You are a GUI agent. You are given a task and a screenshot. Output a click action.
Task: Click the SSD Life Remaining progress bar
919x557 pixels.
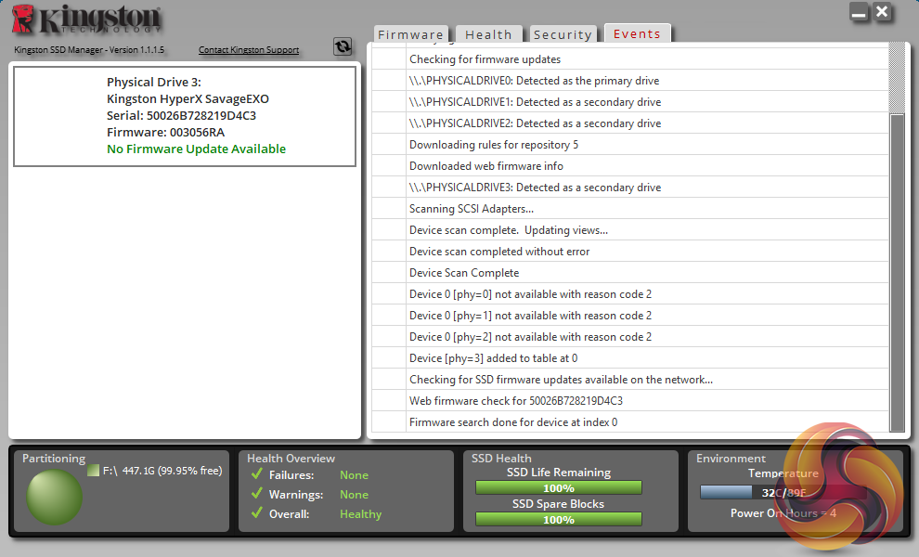559,487
